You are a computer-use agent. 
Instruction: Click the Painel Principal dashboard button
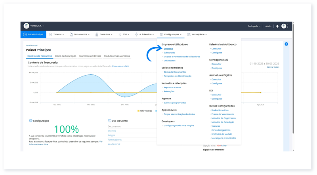(x=33, y=34)
